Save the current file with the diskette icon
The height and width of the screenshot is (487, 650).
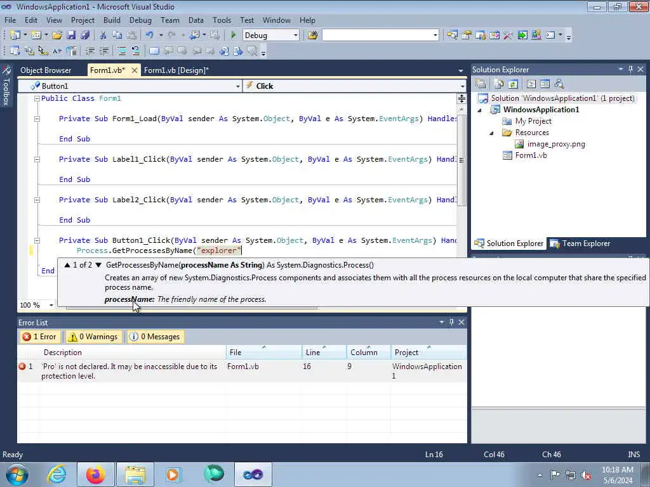(x=71, y=36)
